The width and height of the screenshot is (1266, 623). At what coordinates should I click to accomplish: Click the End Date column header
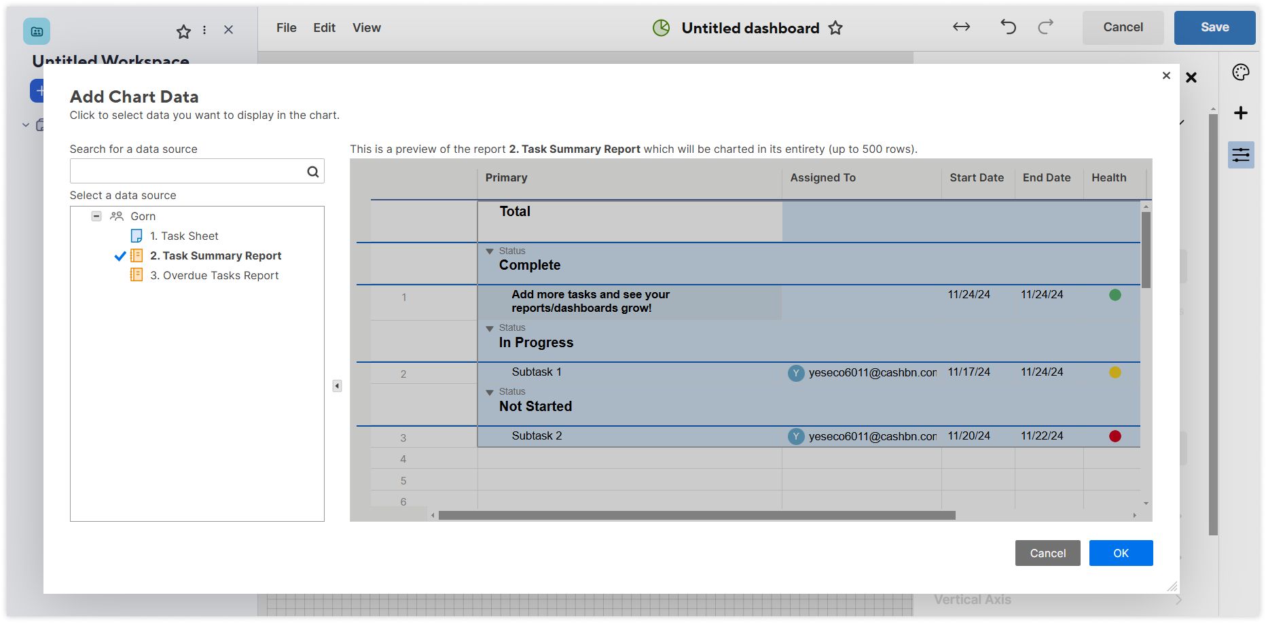tap(1049, 178)
